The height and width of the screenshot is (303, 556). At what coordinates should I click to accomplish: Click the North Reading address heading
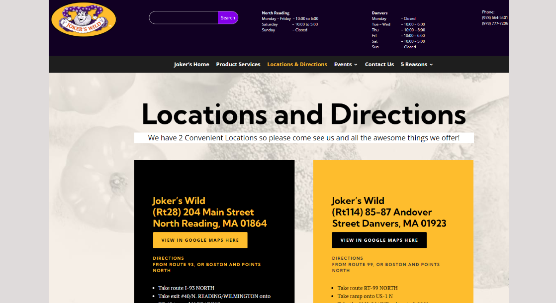(x=209, y=212)
